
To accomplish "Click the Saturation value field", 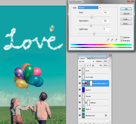I will 106,21.
